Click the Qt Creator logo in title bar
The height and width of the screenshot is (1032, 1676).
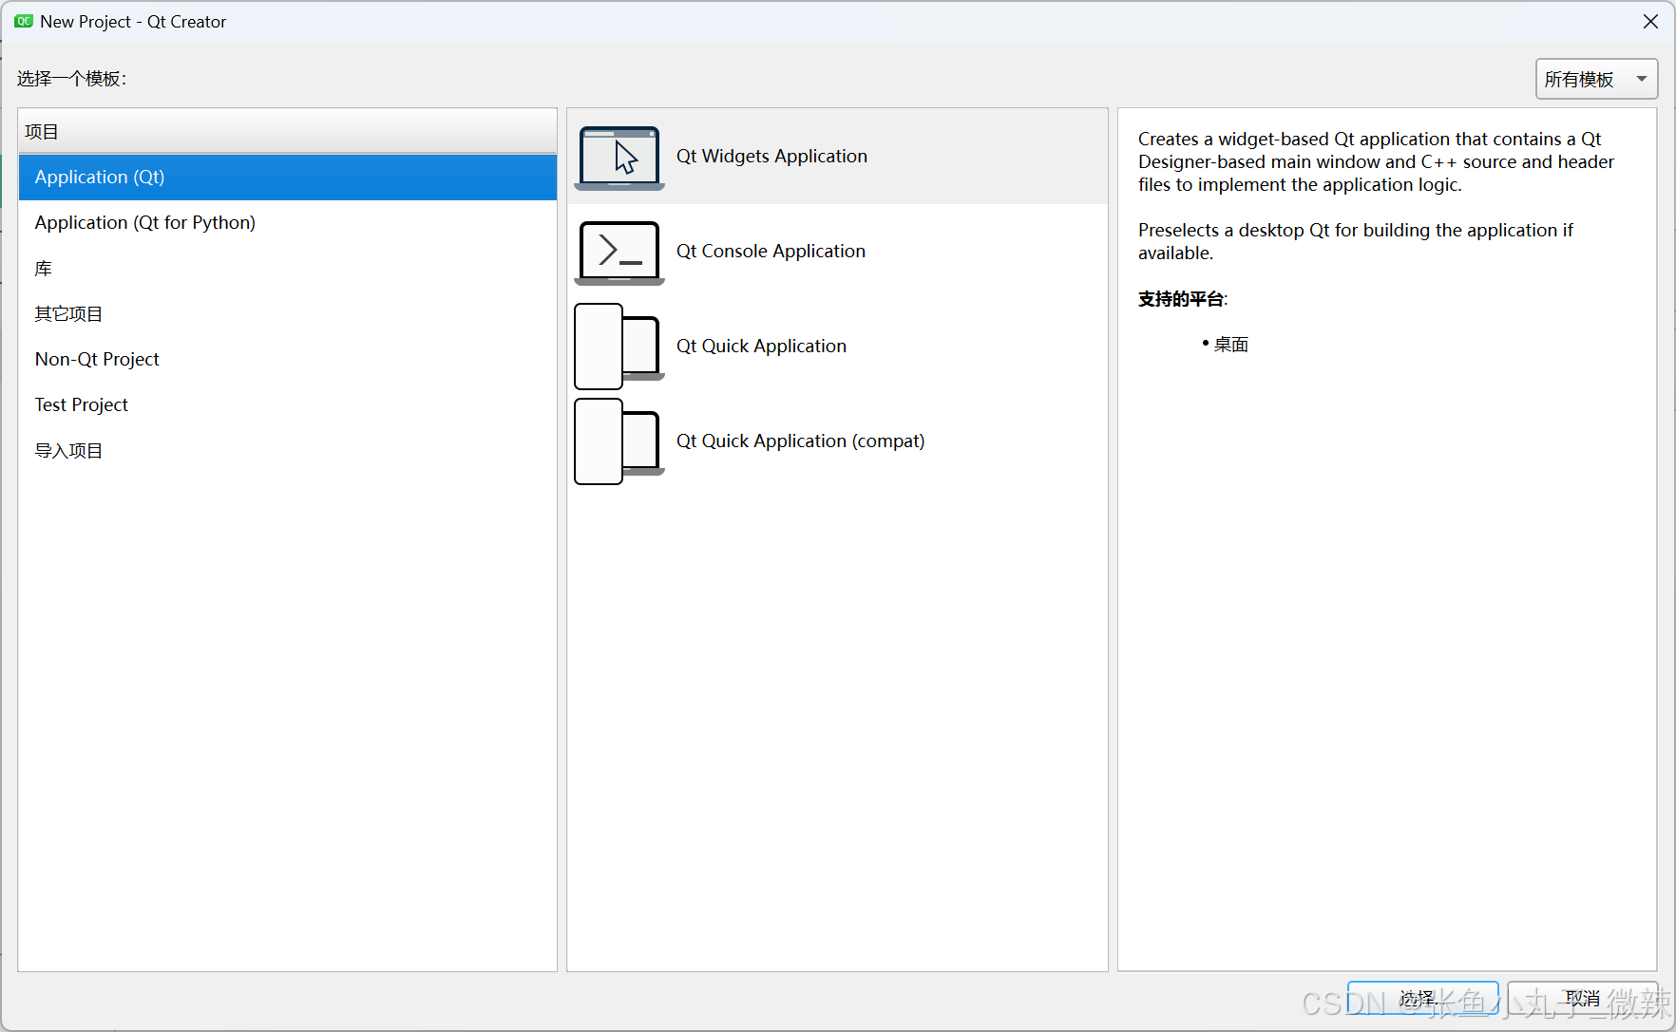[x=24, y=21]
